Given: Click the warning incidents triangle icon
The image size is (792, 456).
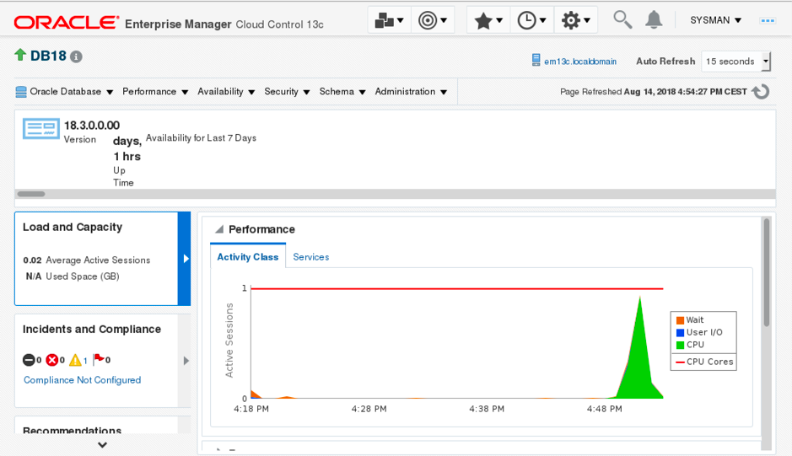Looking at the screenshot, I should coord(75,360).
